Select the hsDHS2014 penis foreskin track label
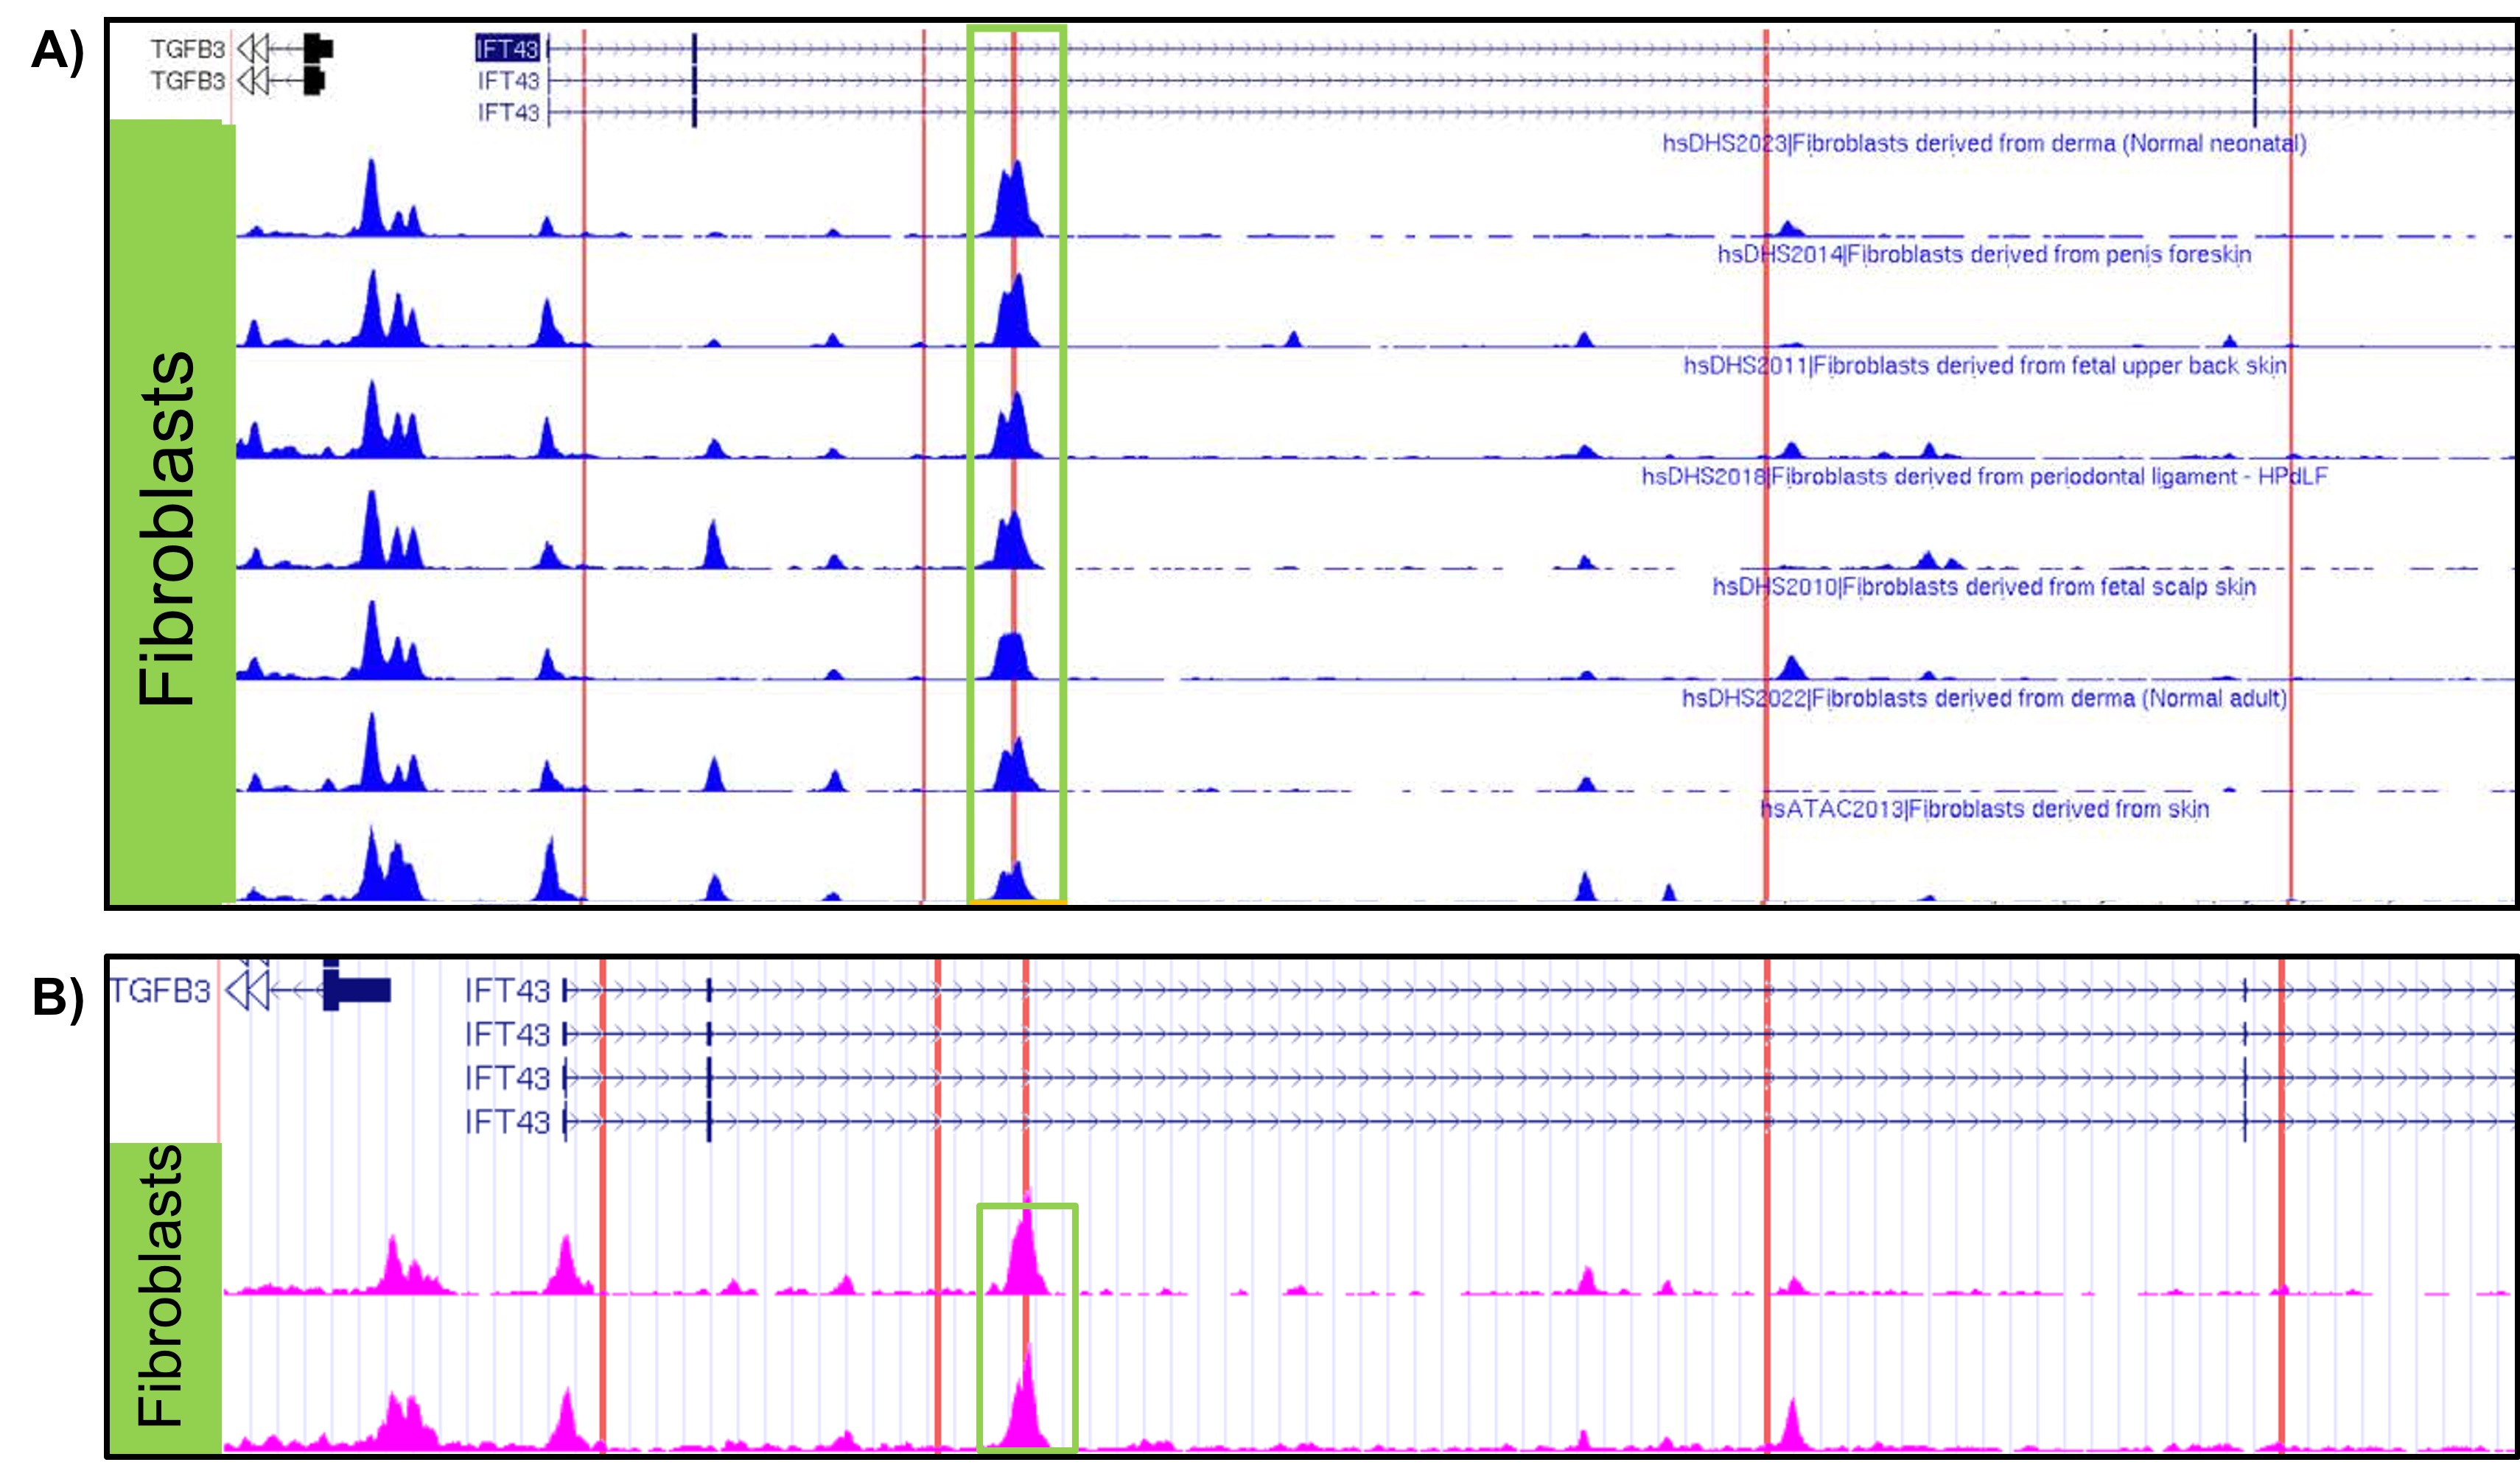This screenshot has height=1465, width=2520. 1984,255
